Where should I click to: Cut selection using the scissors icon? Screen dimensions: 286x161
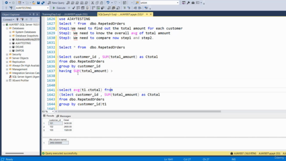93,3
